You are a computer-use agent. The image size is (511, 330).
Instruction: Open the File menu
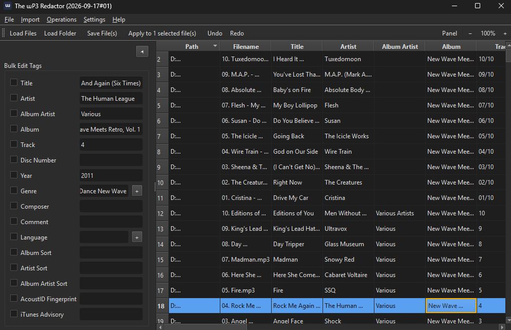click(9, 20)
